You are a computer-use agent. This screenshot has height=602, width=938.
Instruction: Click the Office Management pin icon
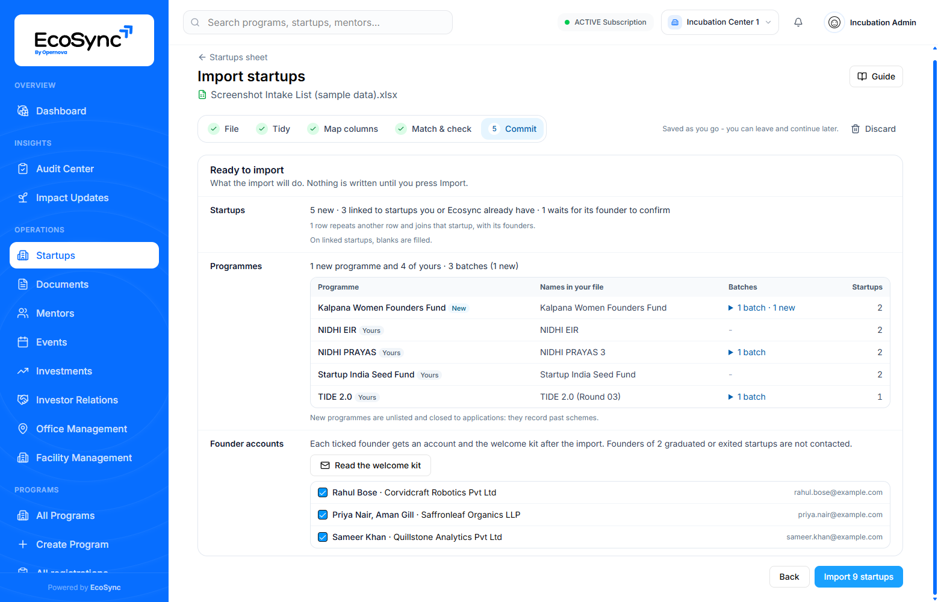(x=23, y=429)
